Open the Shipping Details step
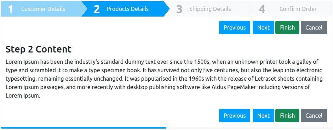The image size is (333, 130). 210,9
